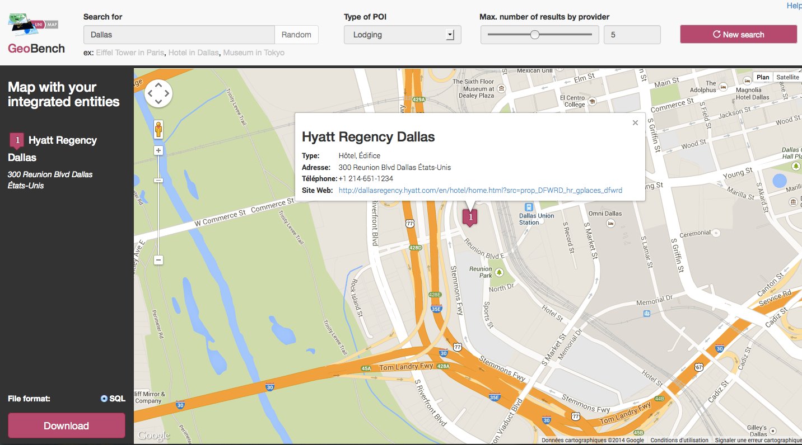Zoom in with the plus button

[158, 150]
